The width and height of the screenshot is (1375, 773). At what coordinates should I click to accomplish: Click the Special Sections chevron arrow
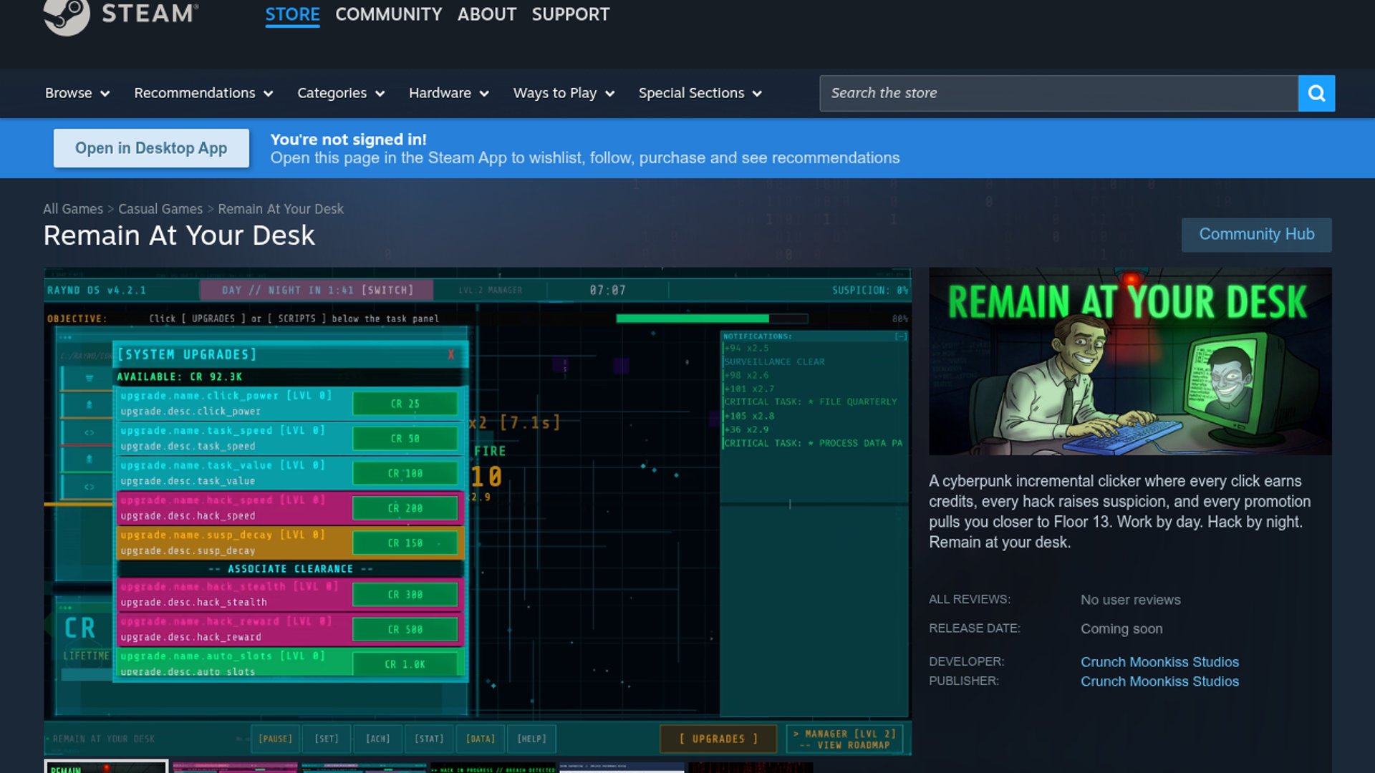[x=757, y=94]
